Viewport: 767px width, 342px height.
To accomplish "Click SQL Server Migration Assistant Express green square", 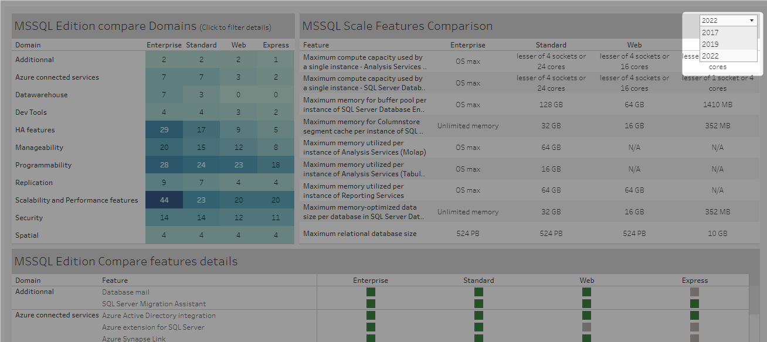I will [694, 303].
